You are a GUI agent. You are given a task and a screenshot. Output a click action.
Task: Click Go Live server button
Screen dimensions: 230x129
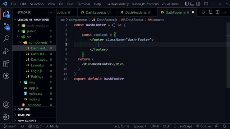203,126
